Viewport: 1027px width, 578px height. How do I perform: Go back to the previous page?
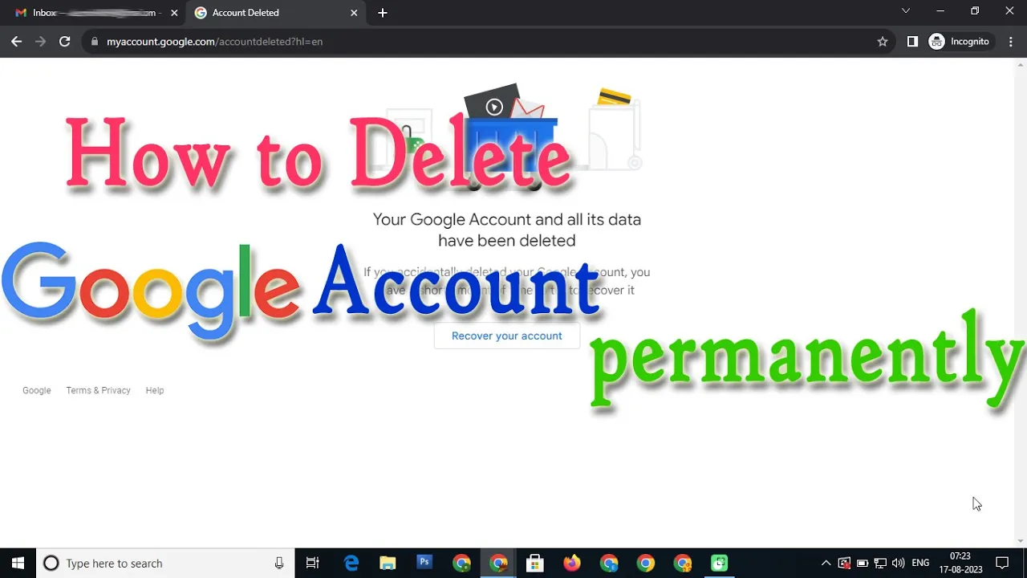click(16, 42)
